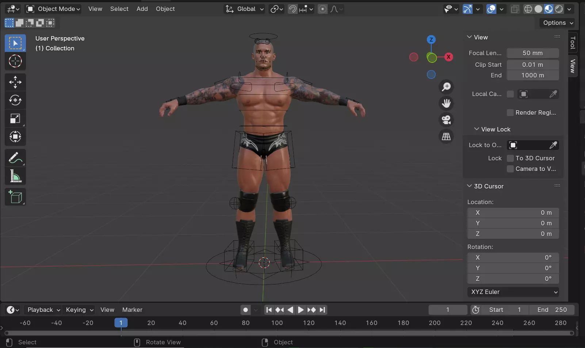The image size is (585, 348).
Task: Toggle viewport overlays display
Action: coord(492,9)
